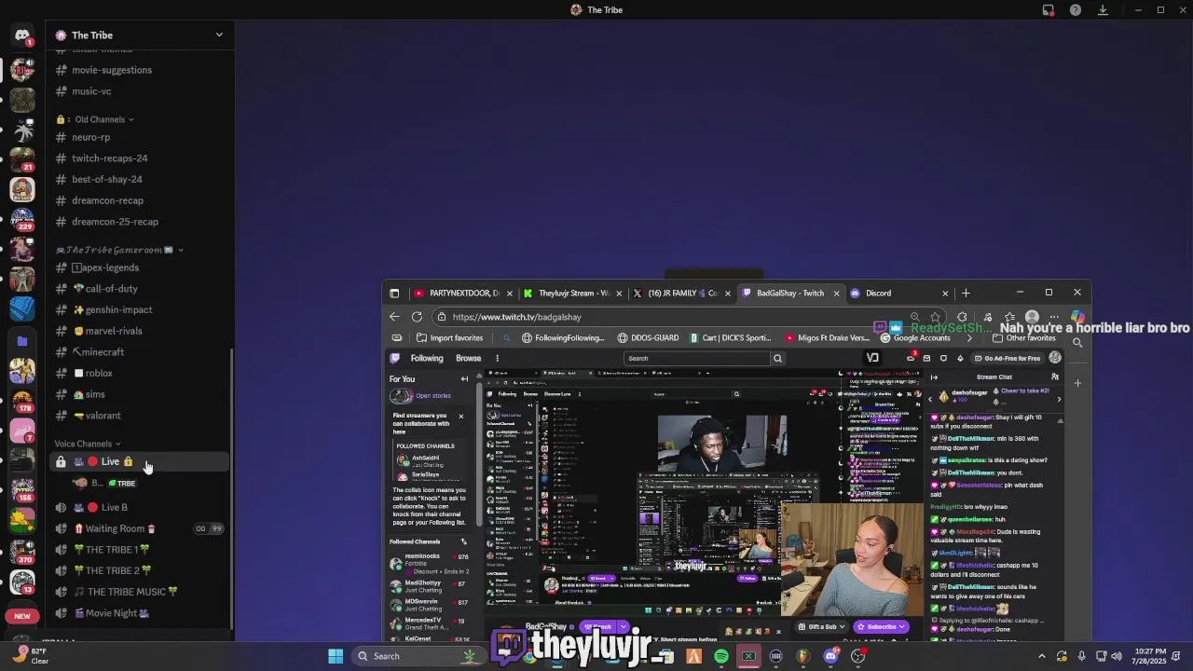
Task: Click Go Ad-Free for Free button
Action: (x=1007, y=358)
